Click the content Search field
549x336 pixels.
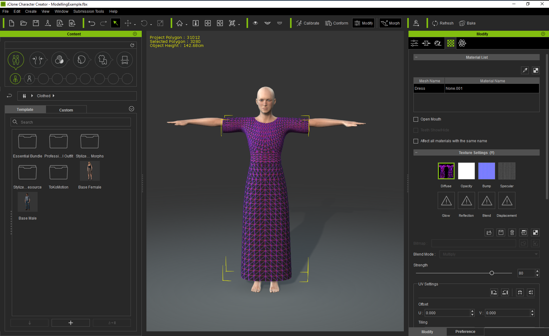[x=71, y=122]
